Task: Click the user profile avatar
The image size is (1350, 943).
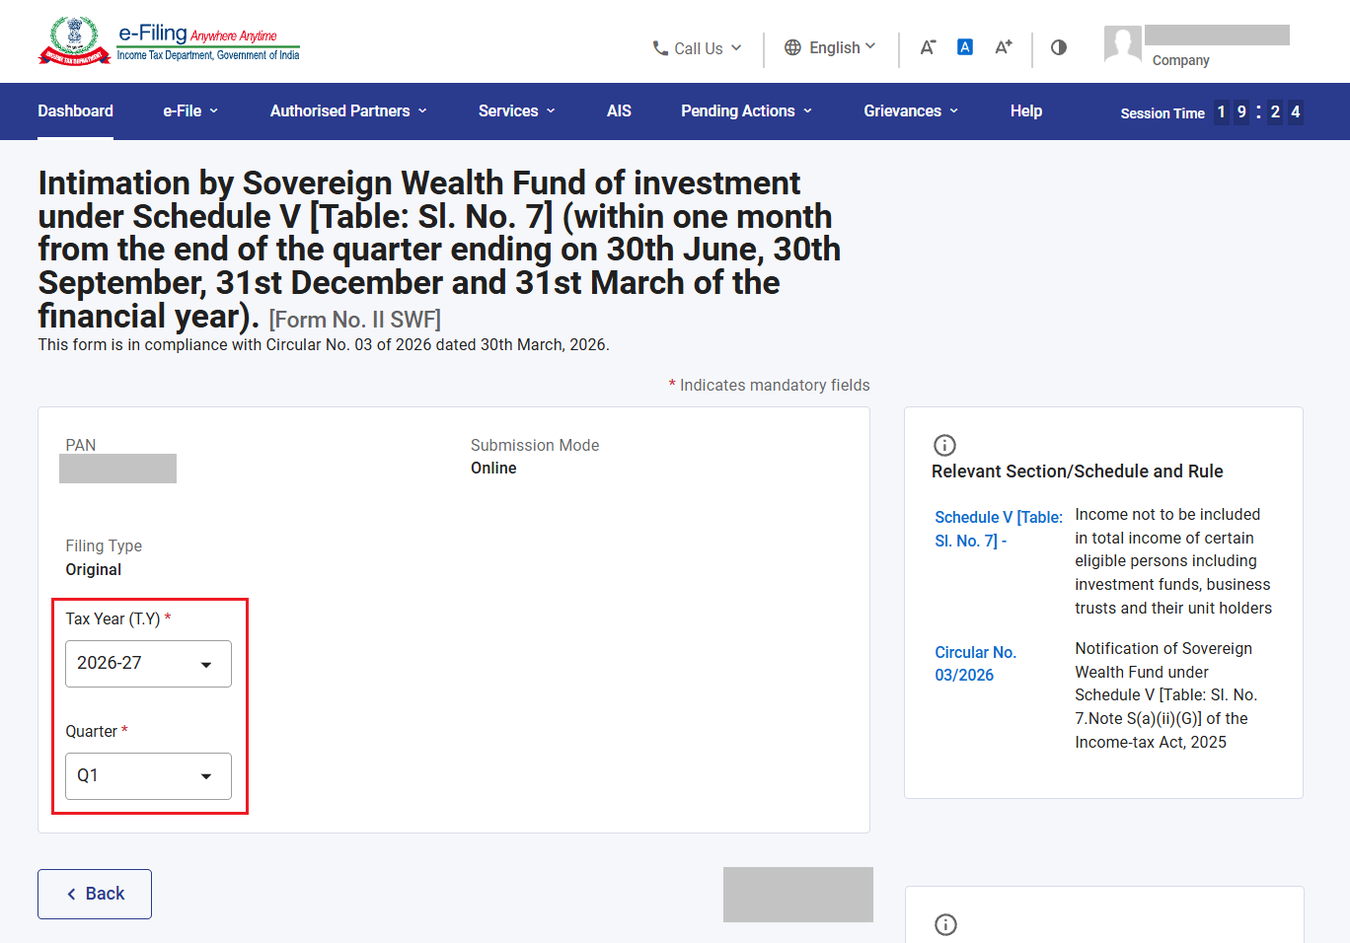Action: click(x=1123, y=44)
